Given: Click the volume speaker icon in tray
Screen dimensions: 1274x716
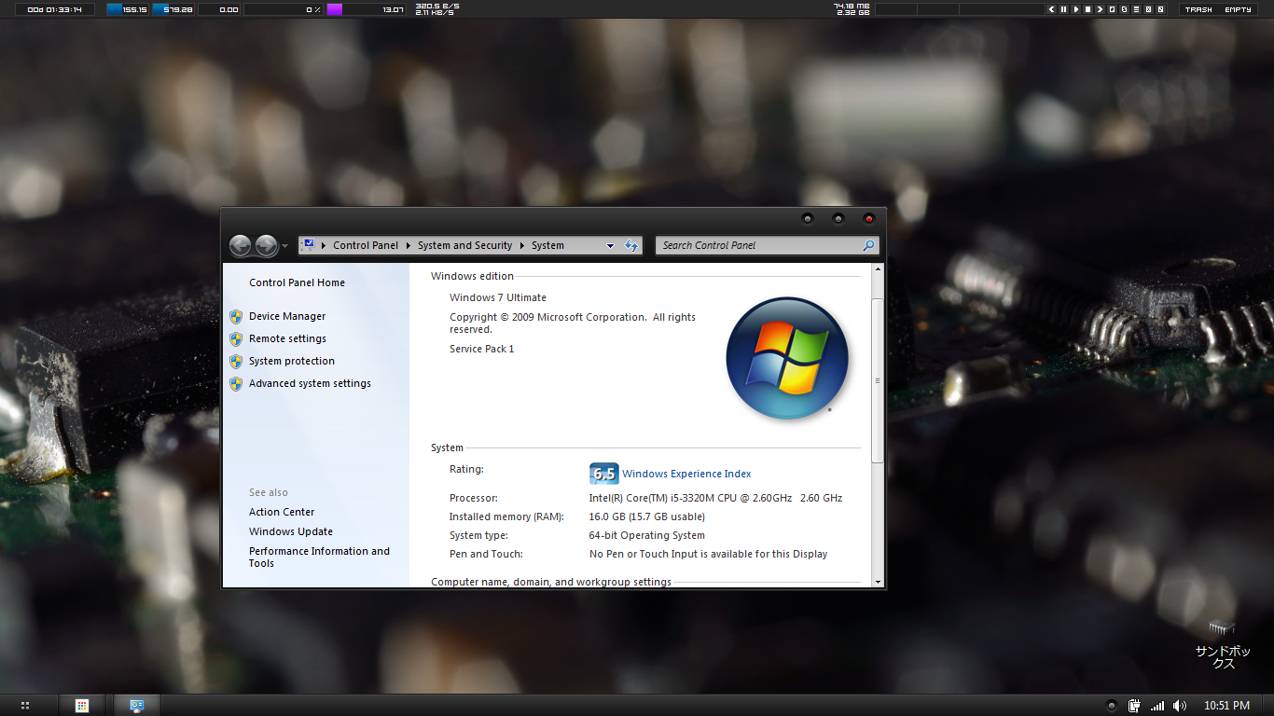Looking at the screenshot, I should tap(1180, 706).
